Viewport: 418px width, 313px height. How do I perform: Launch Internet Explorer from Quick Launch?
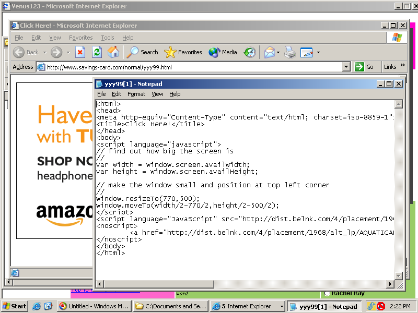37,306
